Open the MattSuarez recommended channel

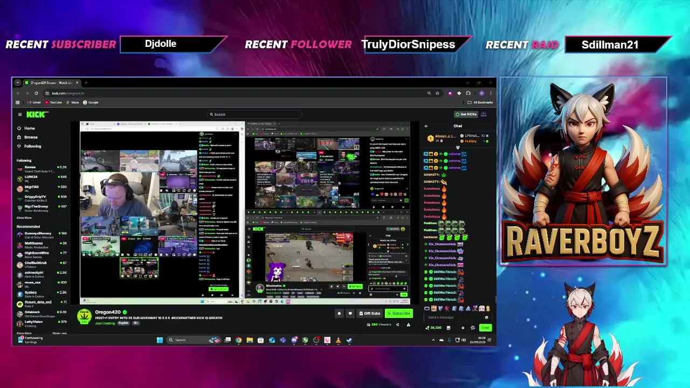(42, 245)
